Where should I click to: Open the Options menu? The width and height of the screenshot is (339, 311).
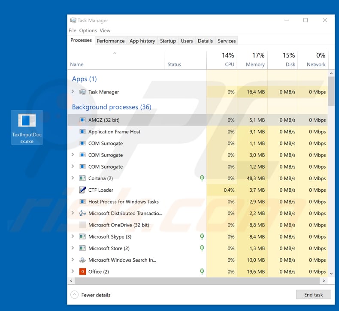coord(88,30)
